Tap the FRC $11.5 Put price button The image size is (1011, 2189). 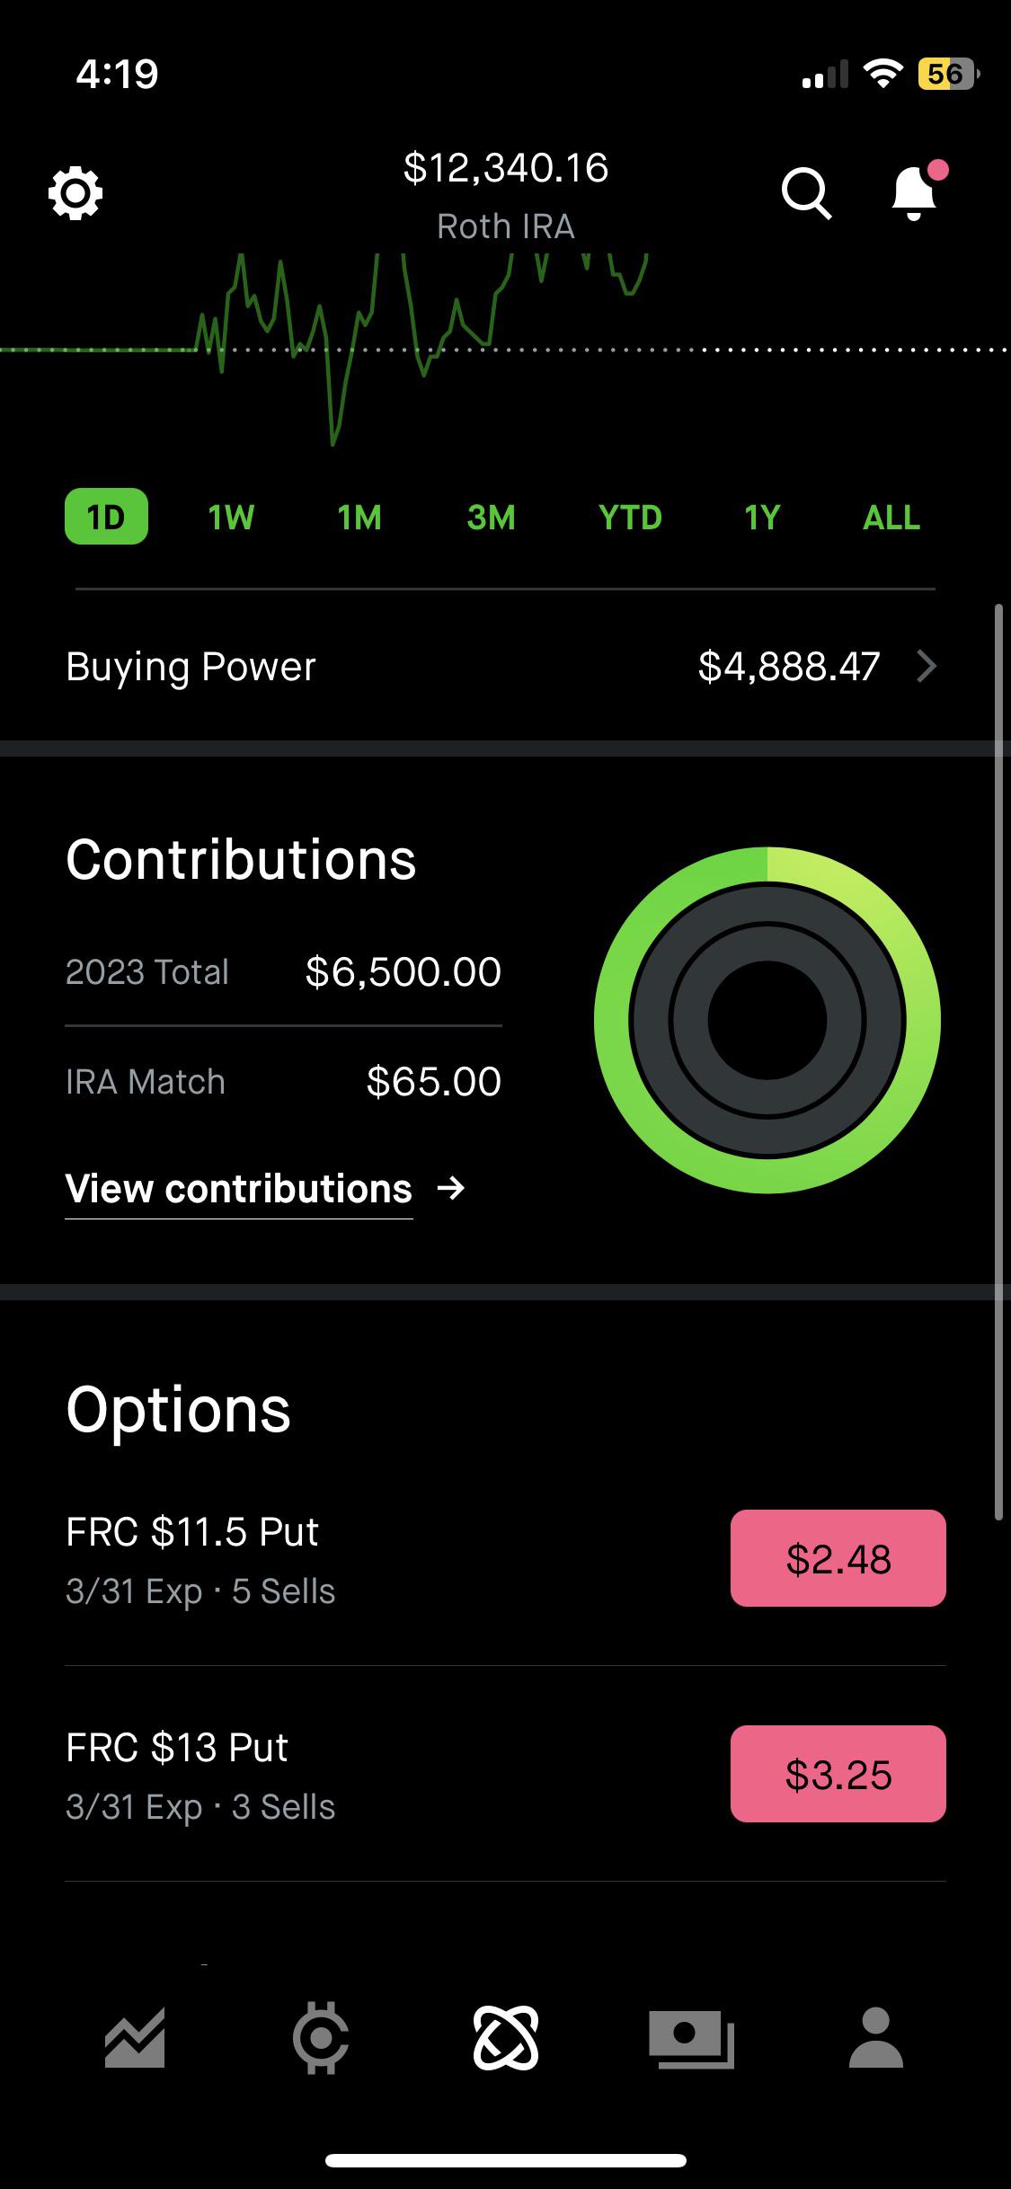(x=838, y=1558)
